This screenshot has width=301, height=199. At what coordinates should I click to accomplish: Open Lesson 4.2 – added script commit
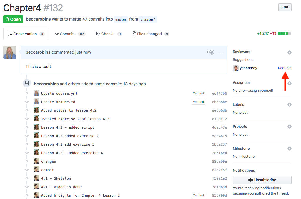tap(68, 127)
